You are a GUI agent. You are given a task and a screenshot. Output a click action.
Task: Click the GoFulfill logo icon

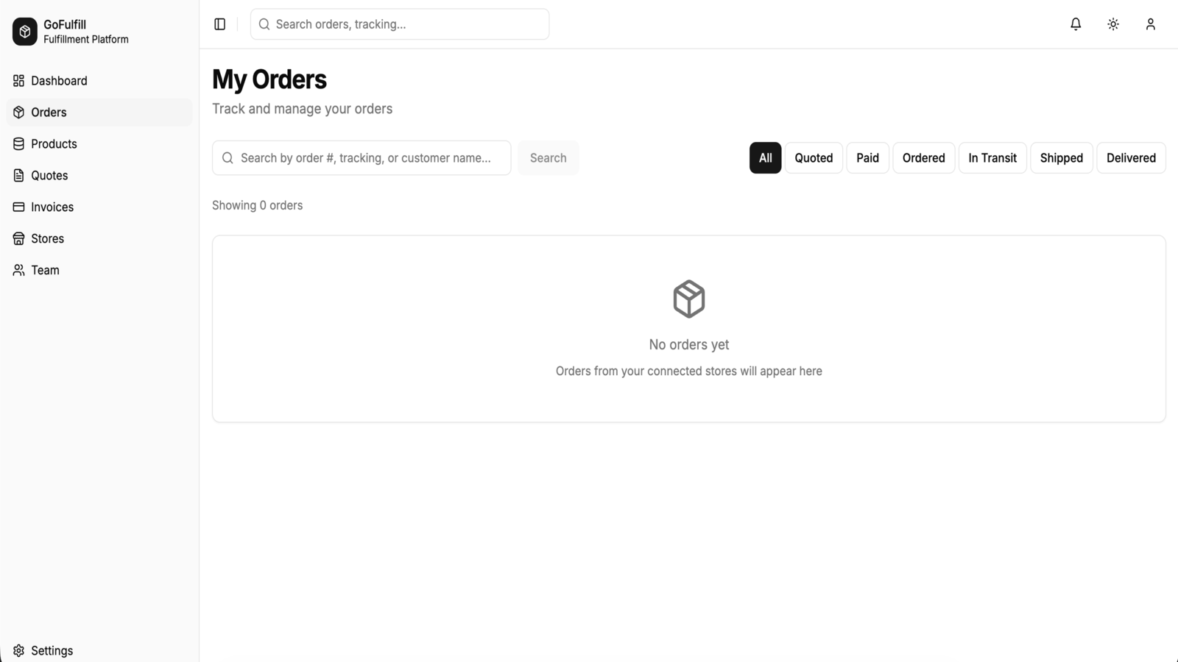point(25,32)
